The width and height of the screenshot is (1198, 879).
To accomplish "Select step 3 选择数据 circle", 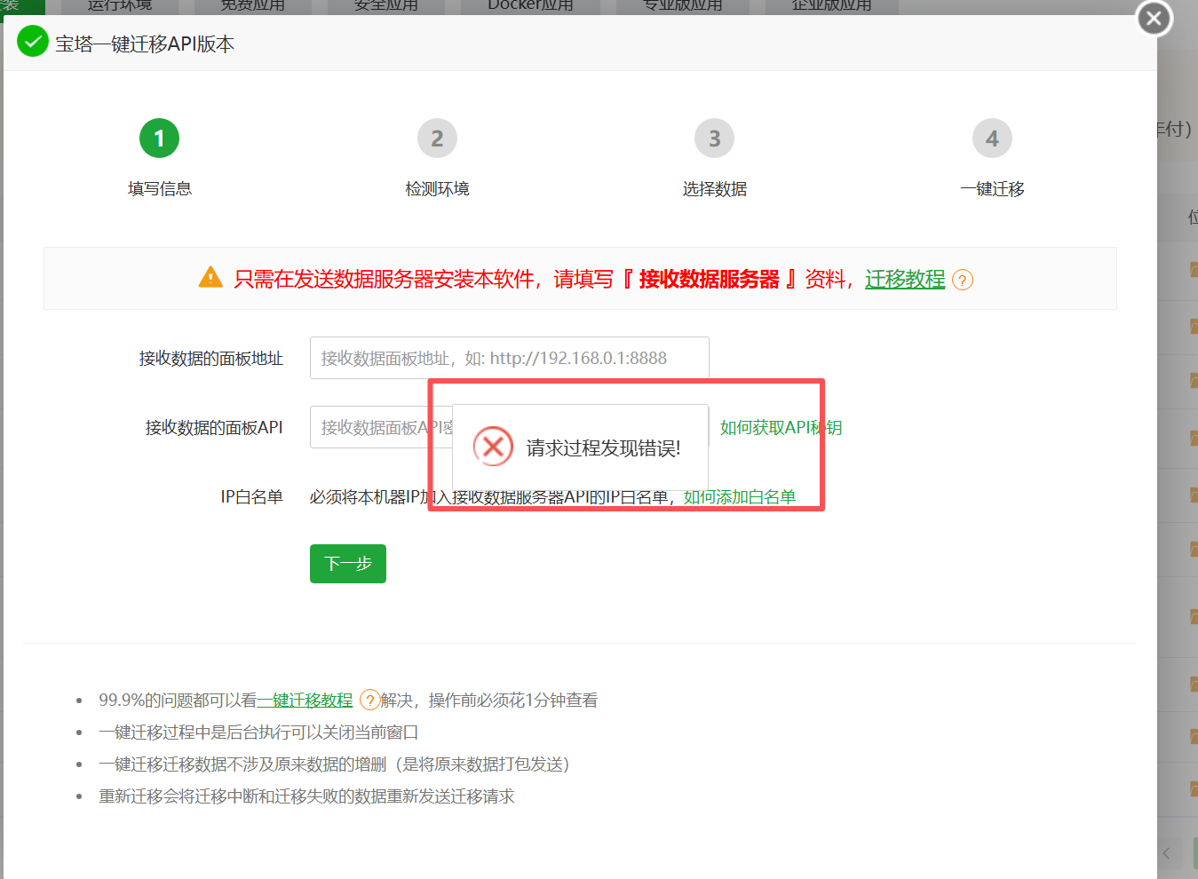I will (715, 138).
